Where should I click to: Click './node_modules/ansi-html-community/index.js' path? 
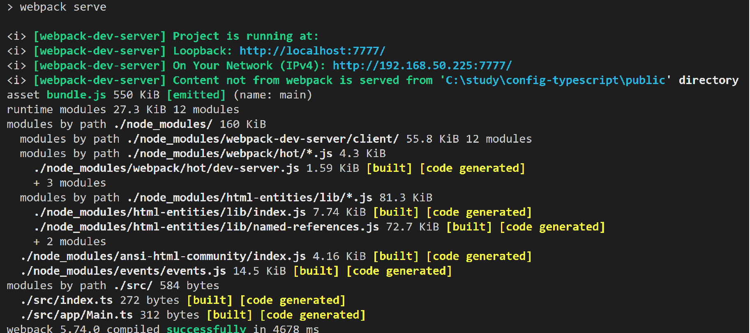163,256
